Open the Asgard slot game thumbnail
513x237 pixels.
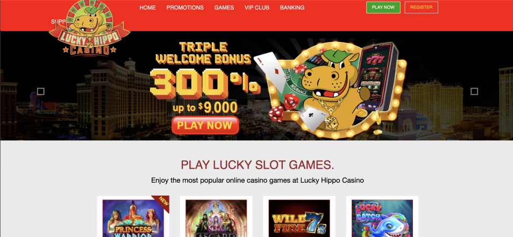(x=216, y=218)
